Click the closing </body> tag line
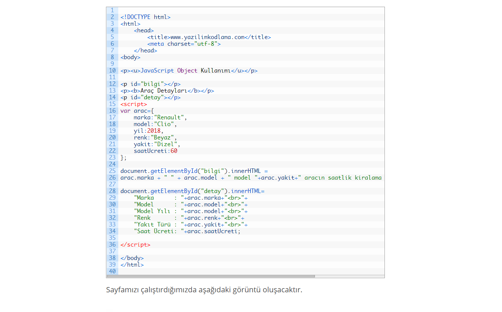This screenshot has height=312, width=502. click(132, 258)
